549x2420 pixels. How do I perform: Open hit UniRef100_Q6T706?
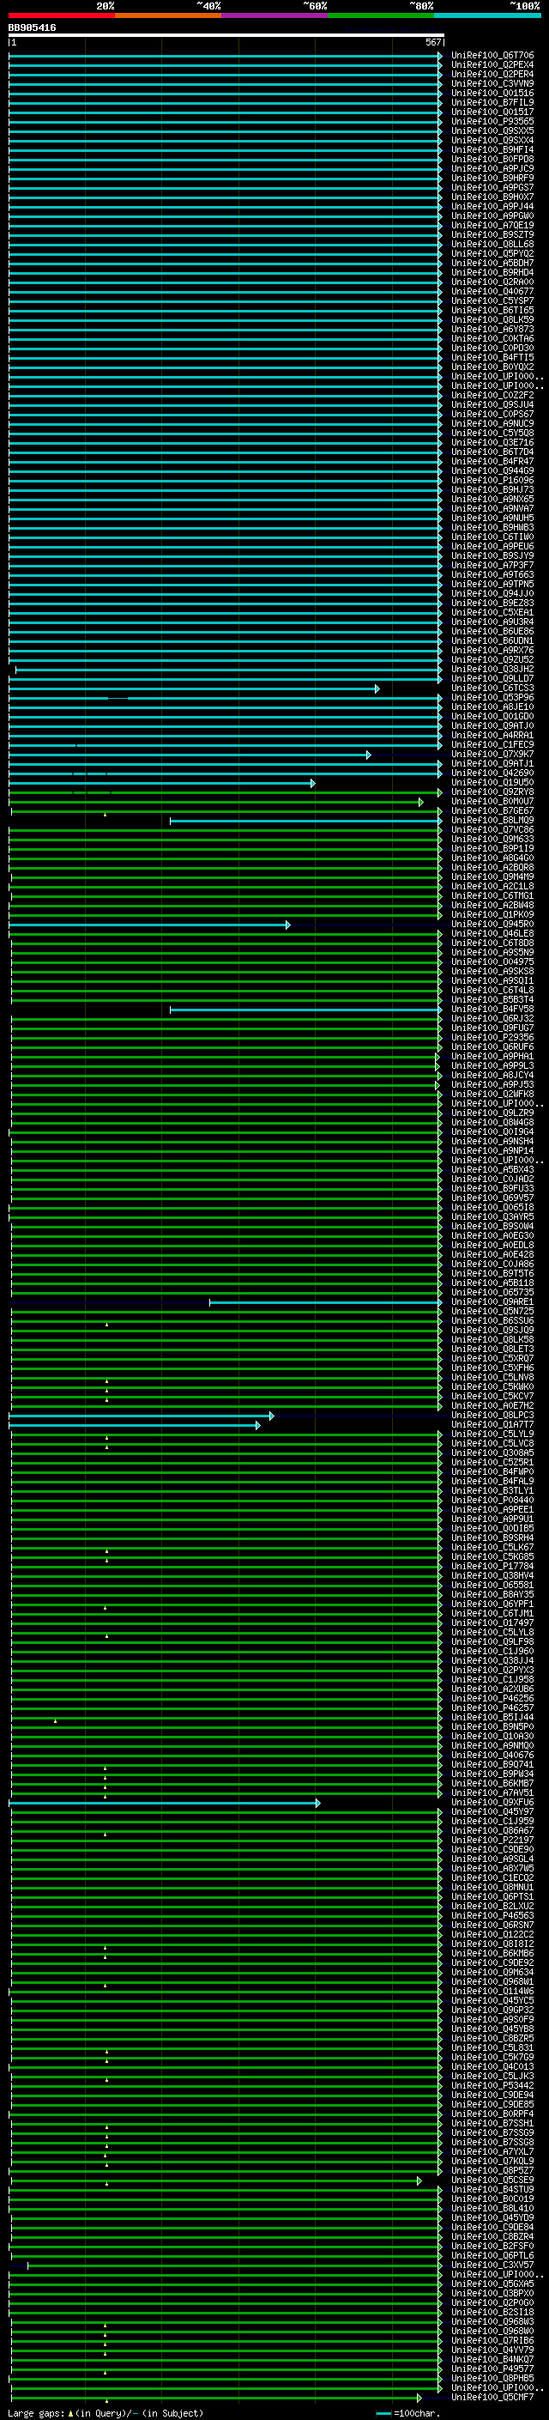492,57
